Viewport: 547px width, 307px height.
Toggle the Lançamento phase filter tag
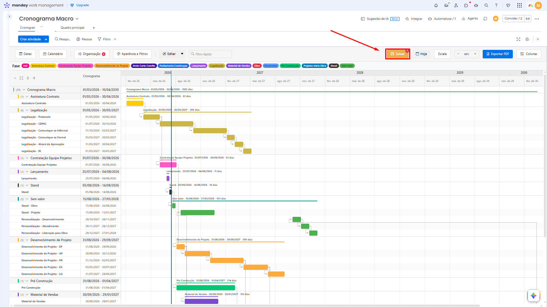199,66
